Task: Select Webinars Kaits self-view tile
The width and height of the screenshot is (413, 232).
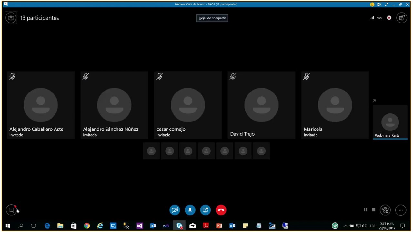Action: click(390, 122)
